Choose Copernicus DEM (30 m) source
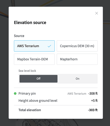Viewport: 110px width, 126px height. click(x=77, y=46)
